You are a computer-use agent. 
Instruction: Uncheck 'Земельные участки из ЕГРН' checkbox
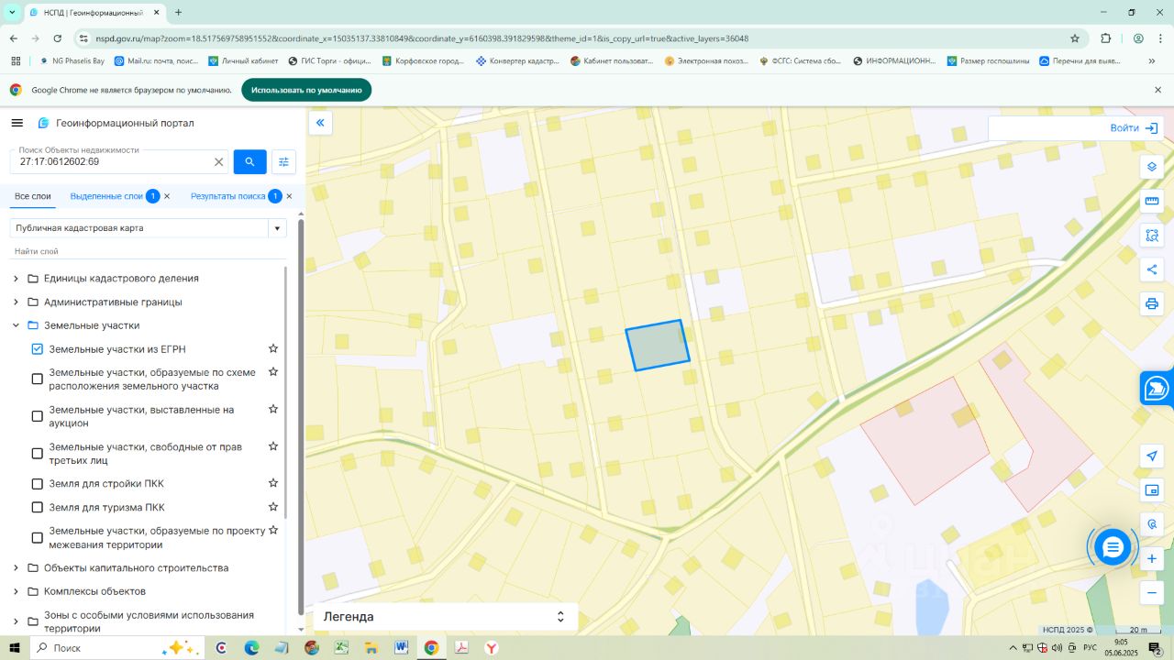(x=38, y=349)
